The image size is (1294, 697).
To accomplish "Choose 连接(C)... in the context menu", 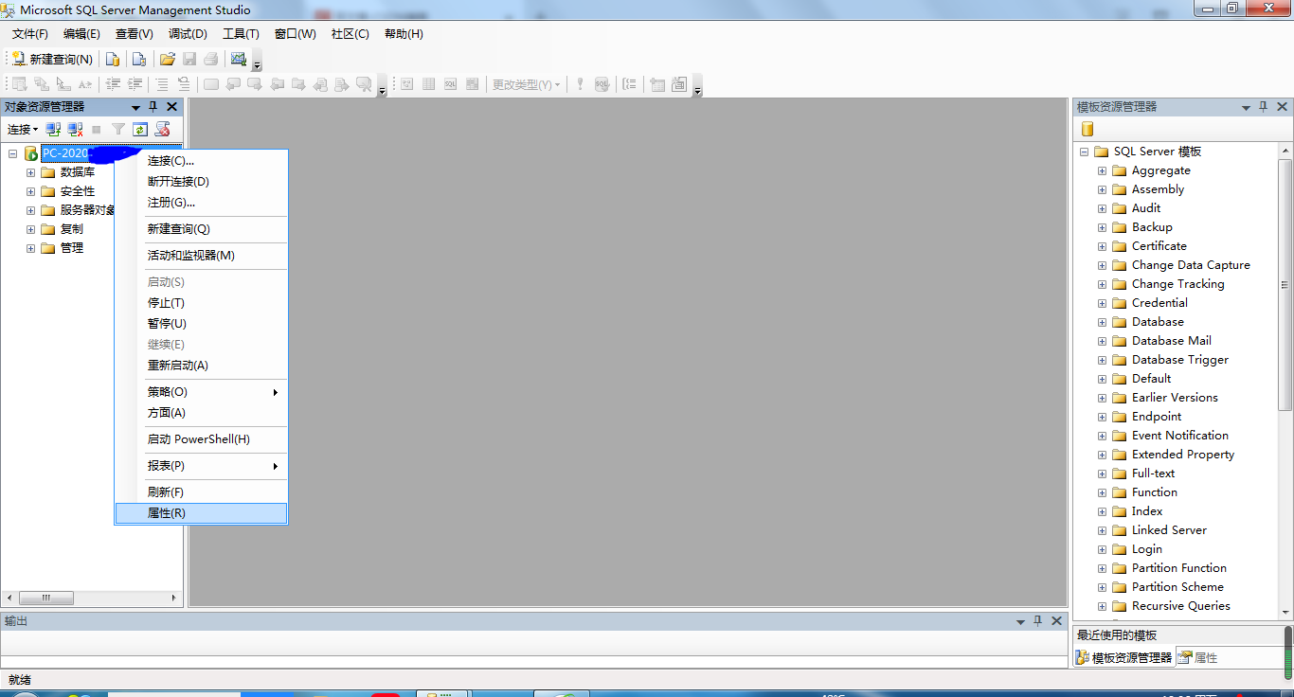I will (x=201, y=161).
